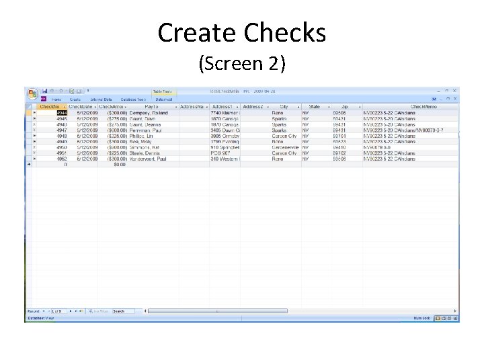Restore the inner document window
This screenshot has height=363, width=484.
pyautogui.click(x=448, y=99)
